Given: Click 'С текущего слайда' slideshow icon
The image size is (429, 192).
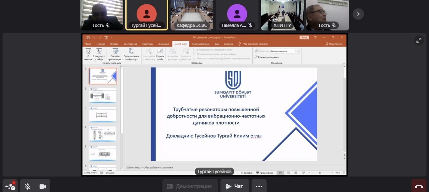Looking at the screenshot, I should coord(99,54).
